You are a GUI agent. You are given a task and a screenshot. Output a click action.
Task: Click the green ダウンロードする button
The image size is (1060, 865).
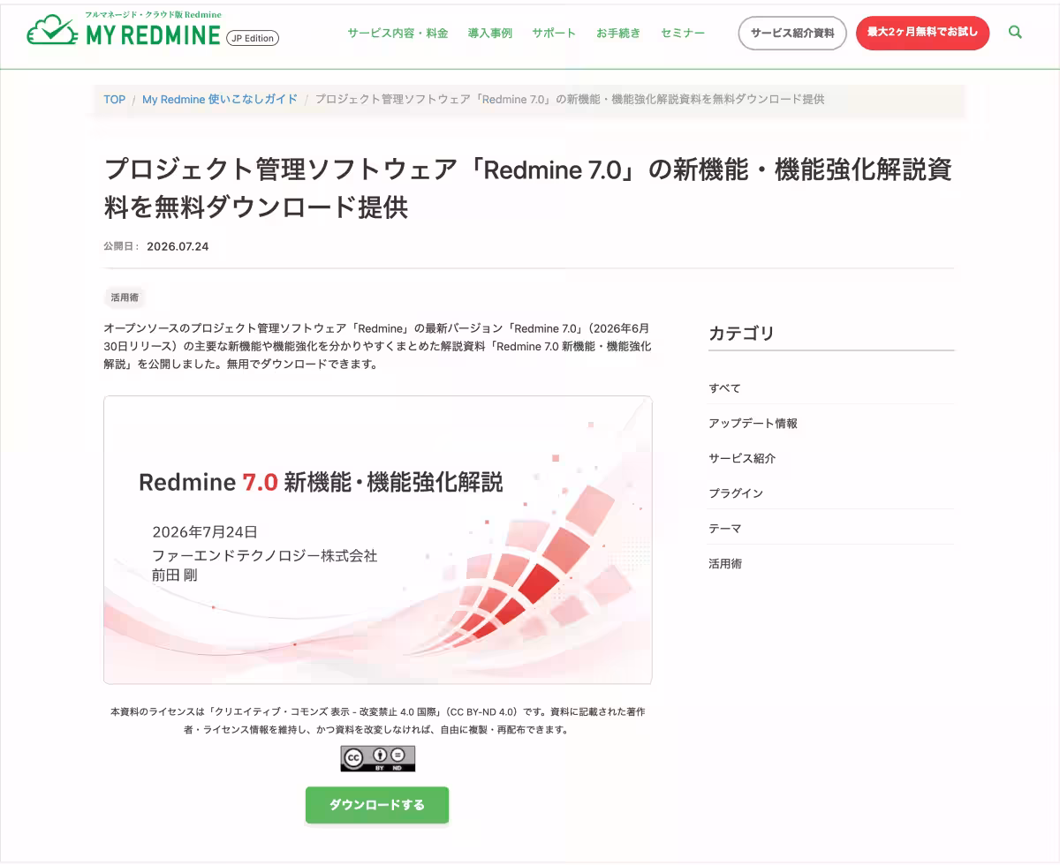pos(377,805)
